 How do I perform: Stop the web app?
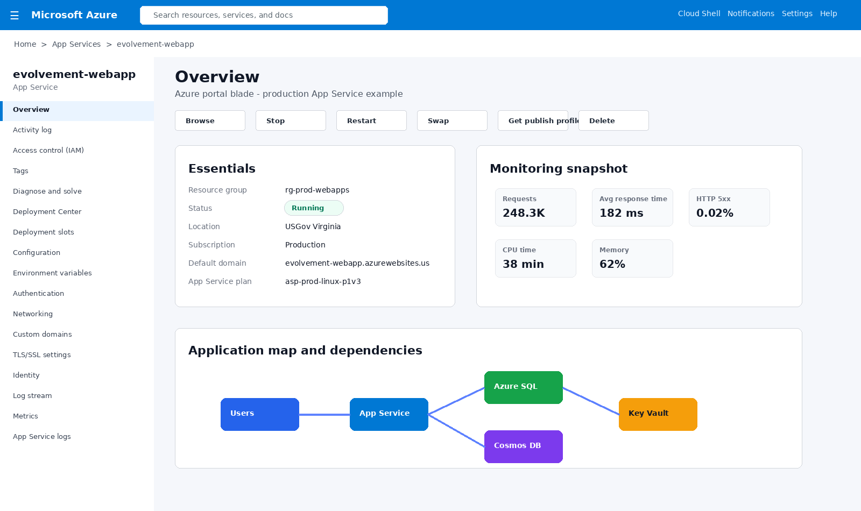point(291,120)
